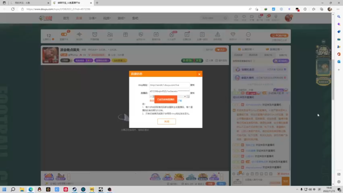Image resolution: width=343 pixels, height=193 pixels.
Task: Reload the page with the browser refresh icon
Action: click(13, 9)
